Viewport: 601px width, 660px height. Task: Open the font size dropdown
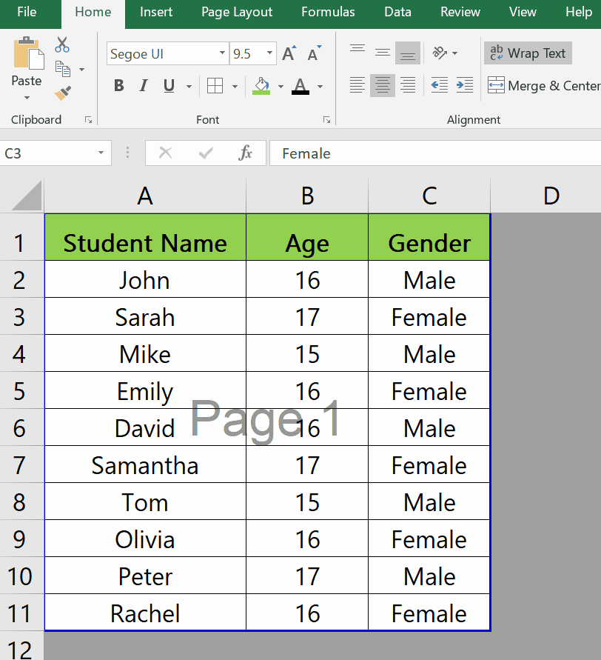click(x=269, y=53)
